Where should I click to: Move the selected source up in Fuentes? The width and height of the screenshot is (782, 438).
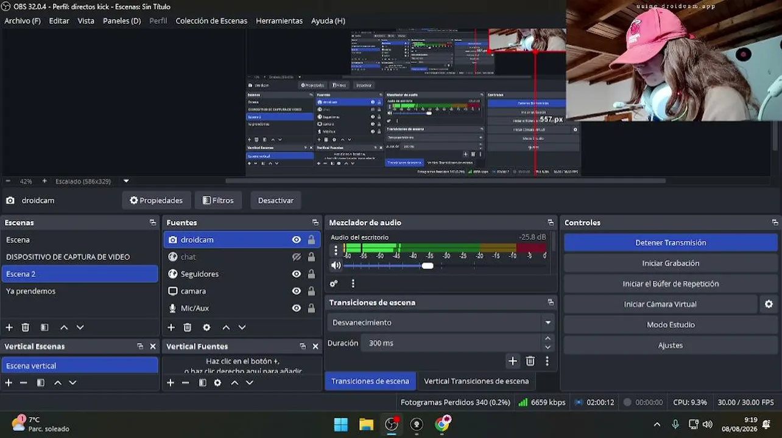(x=226, y=327)
